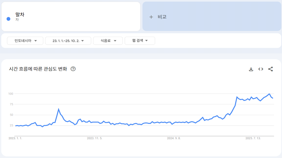The image size is (282, 158).
Task: Click the 비교 add comparison text
Action: click(x=162, y=17)
